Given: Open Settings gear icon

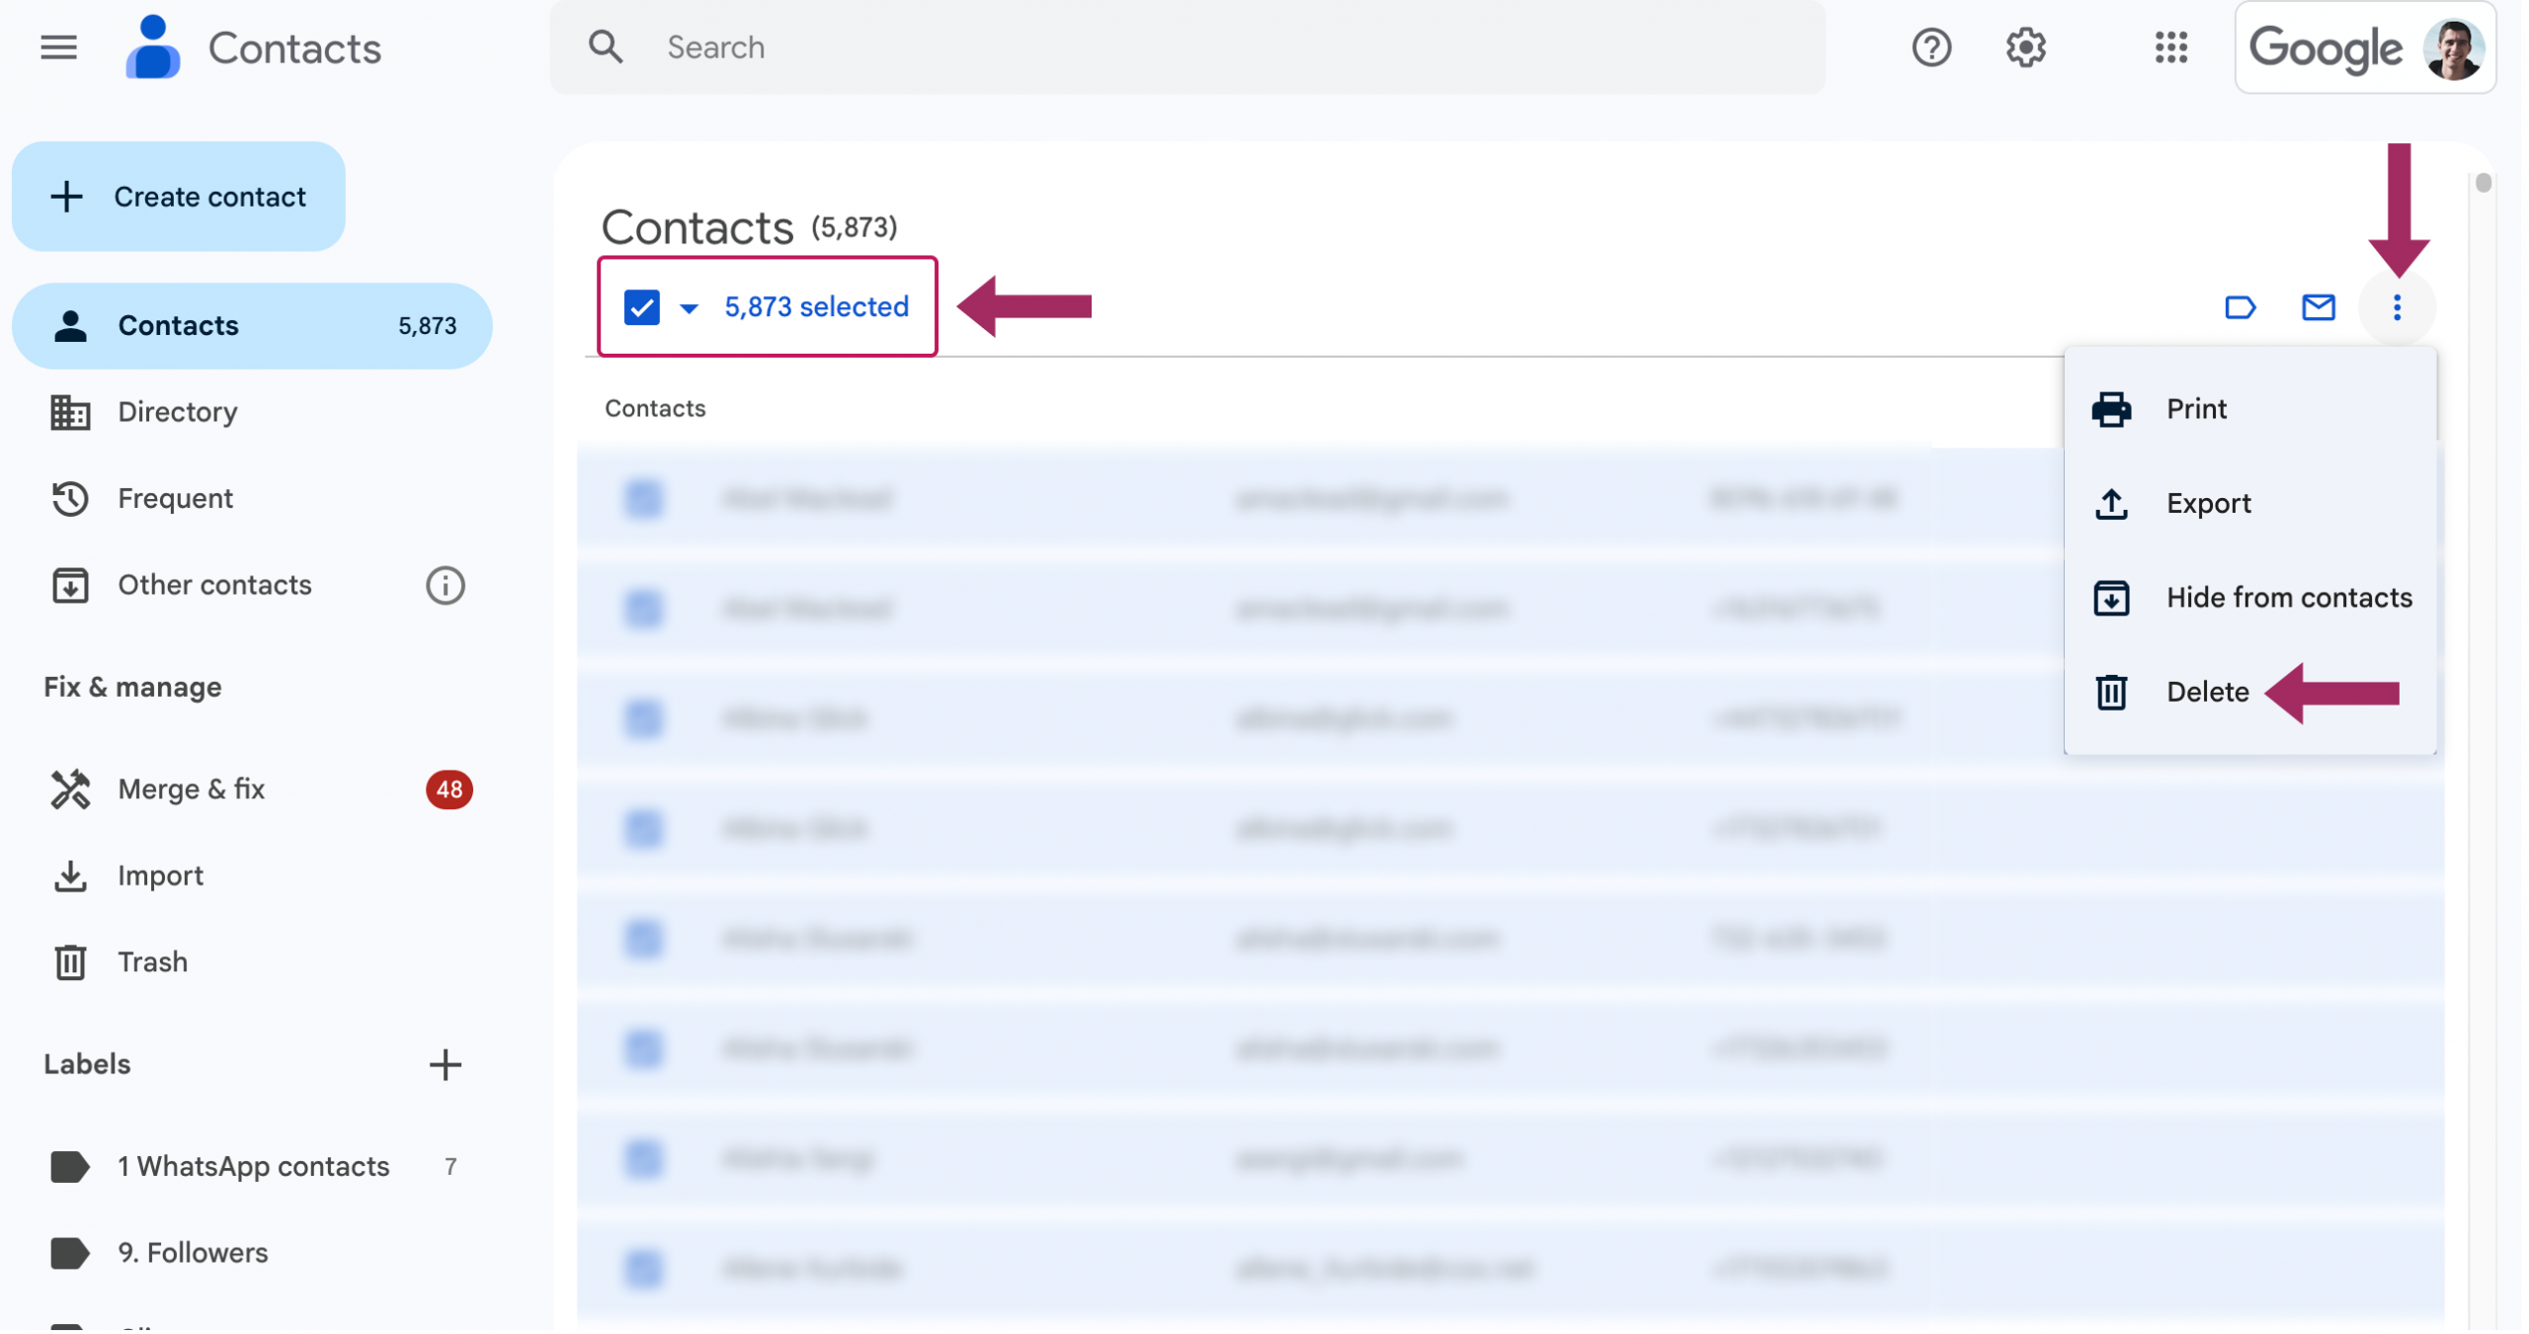Looking at the screenshot, I should coord(2025,47).
